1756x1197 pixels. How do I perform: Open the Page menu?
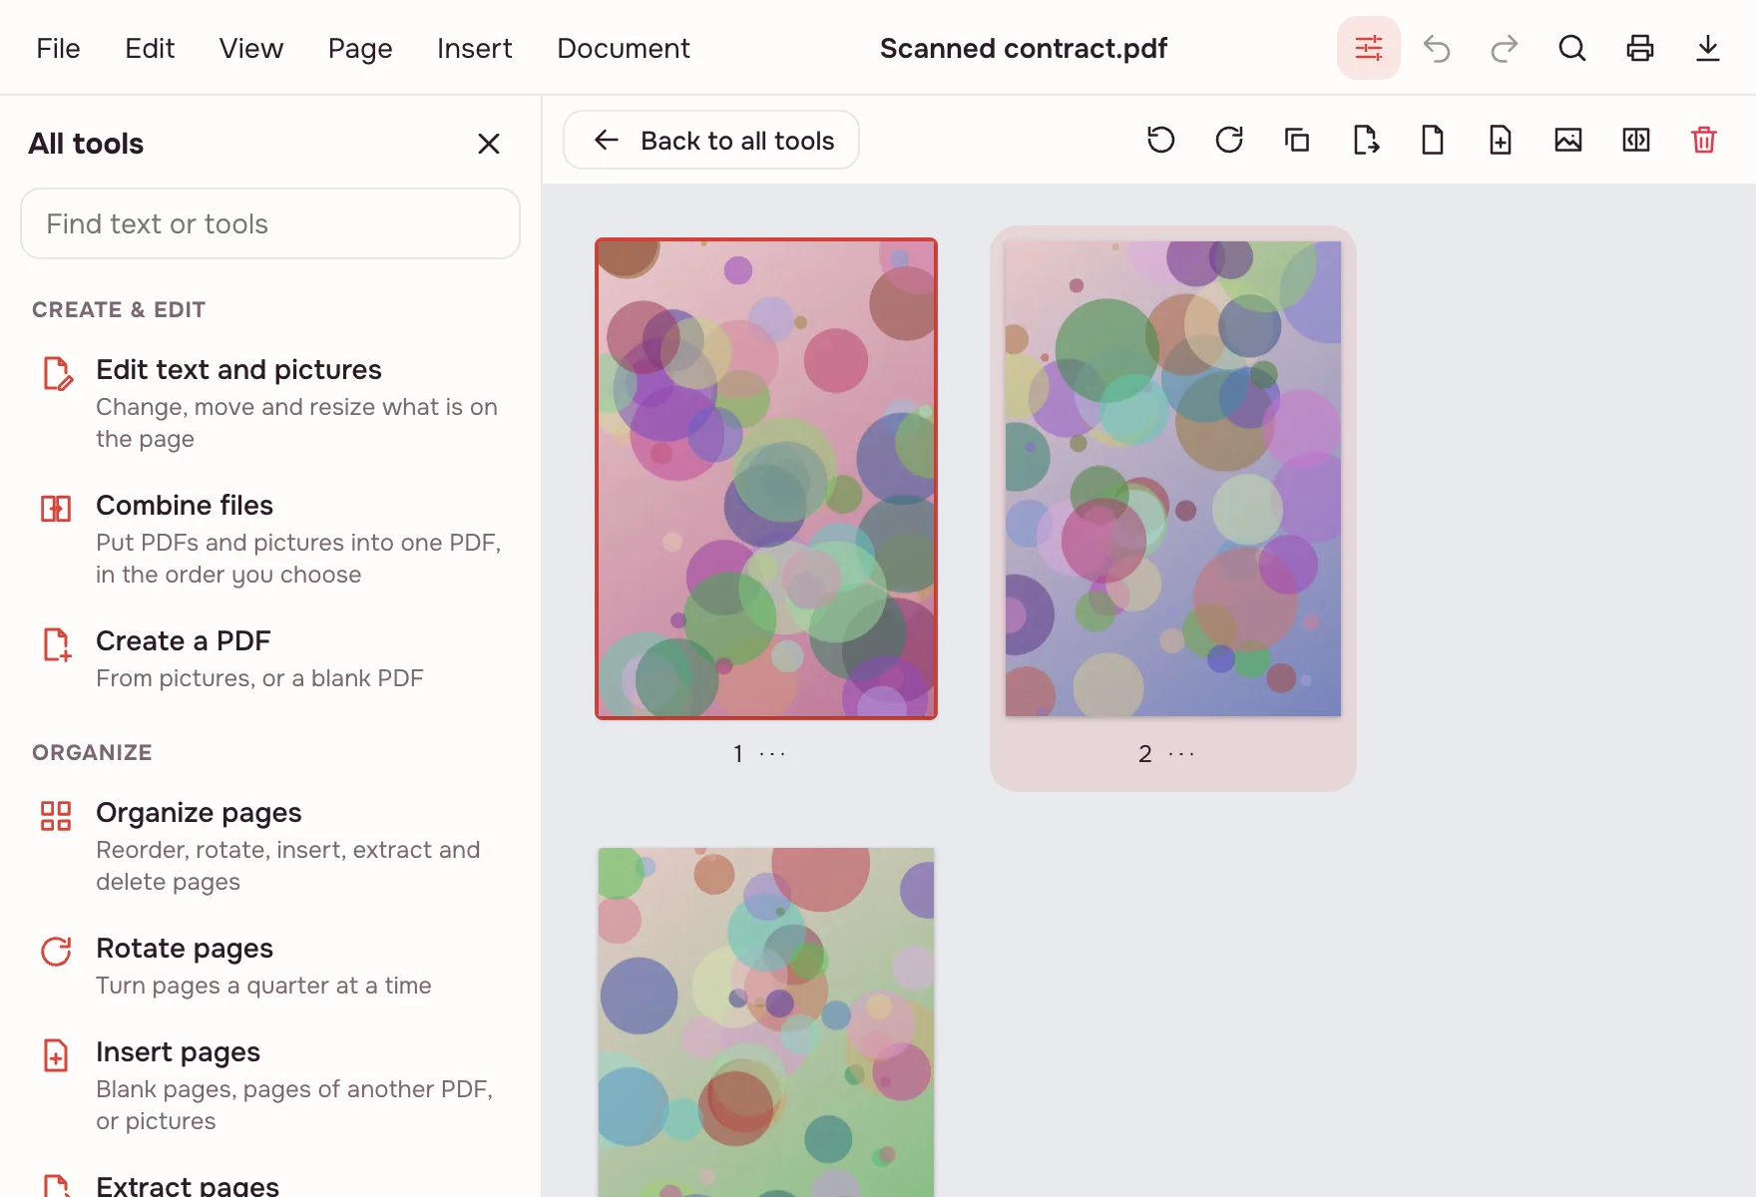360,48
